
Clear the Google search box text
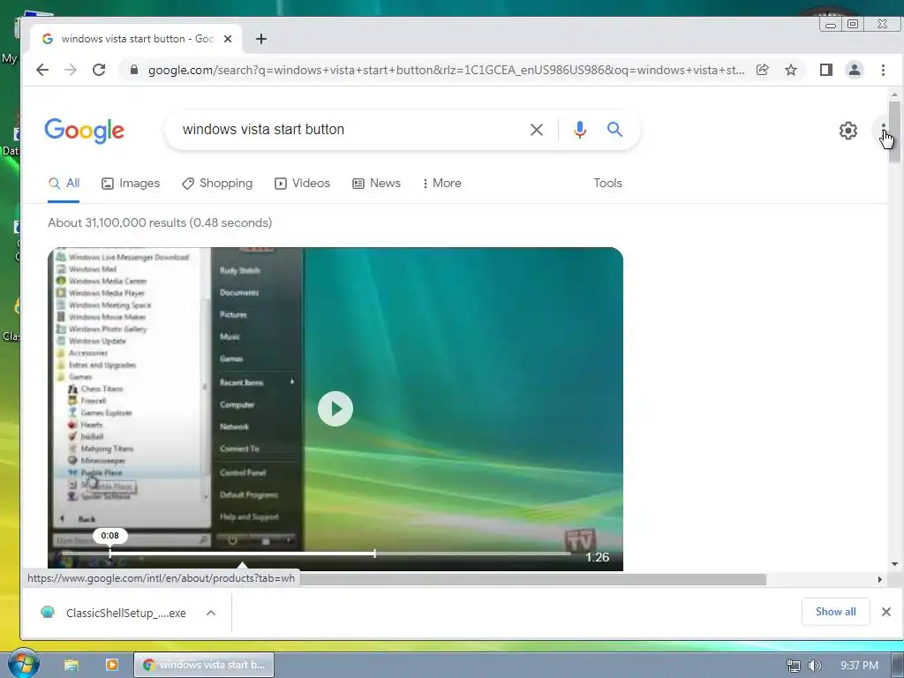pyautogui.click(x=537, y=130)
